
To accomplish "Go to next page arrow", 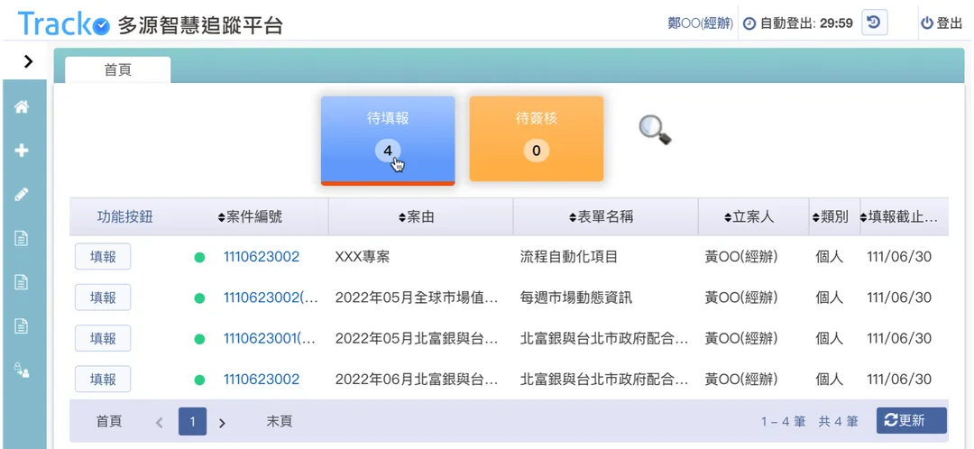I will (222, 423).
